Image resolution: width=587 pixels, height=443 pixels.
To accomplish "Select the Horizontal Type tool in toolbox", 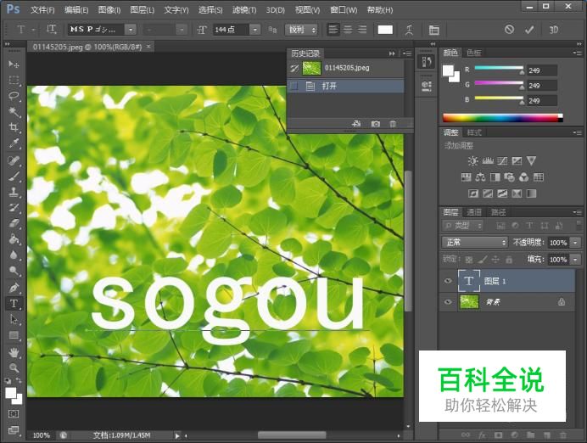I will 14,303.
